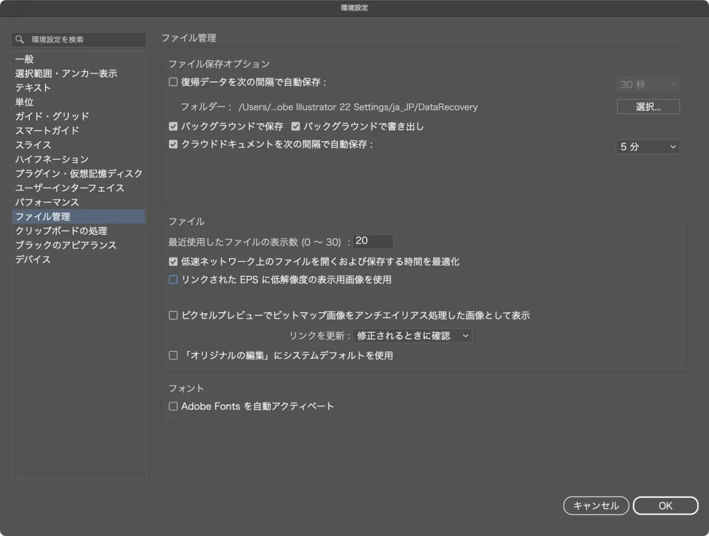Screen dimensions: 709x536
Task: Open プラグイン・仮想記憶ディスク settings
Action: [79, 174]
